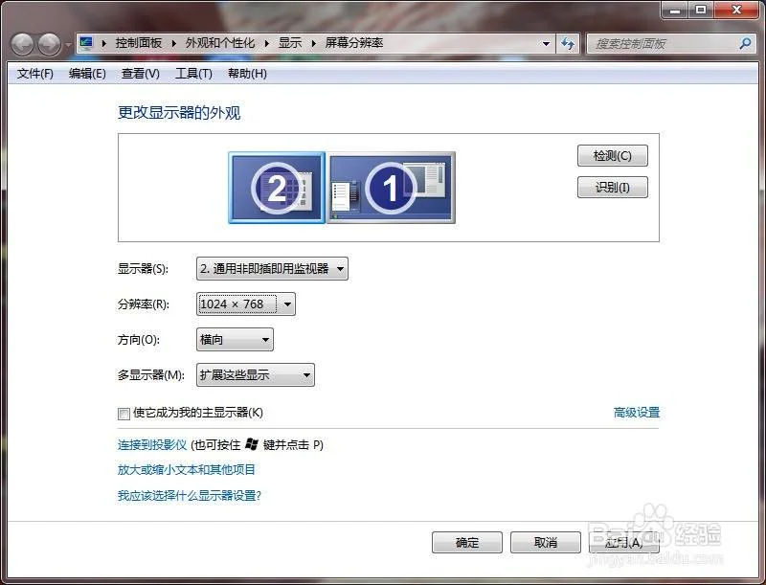Select monitor 2 thumbnail
The image size is (766, 585).
point(277,188)
